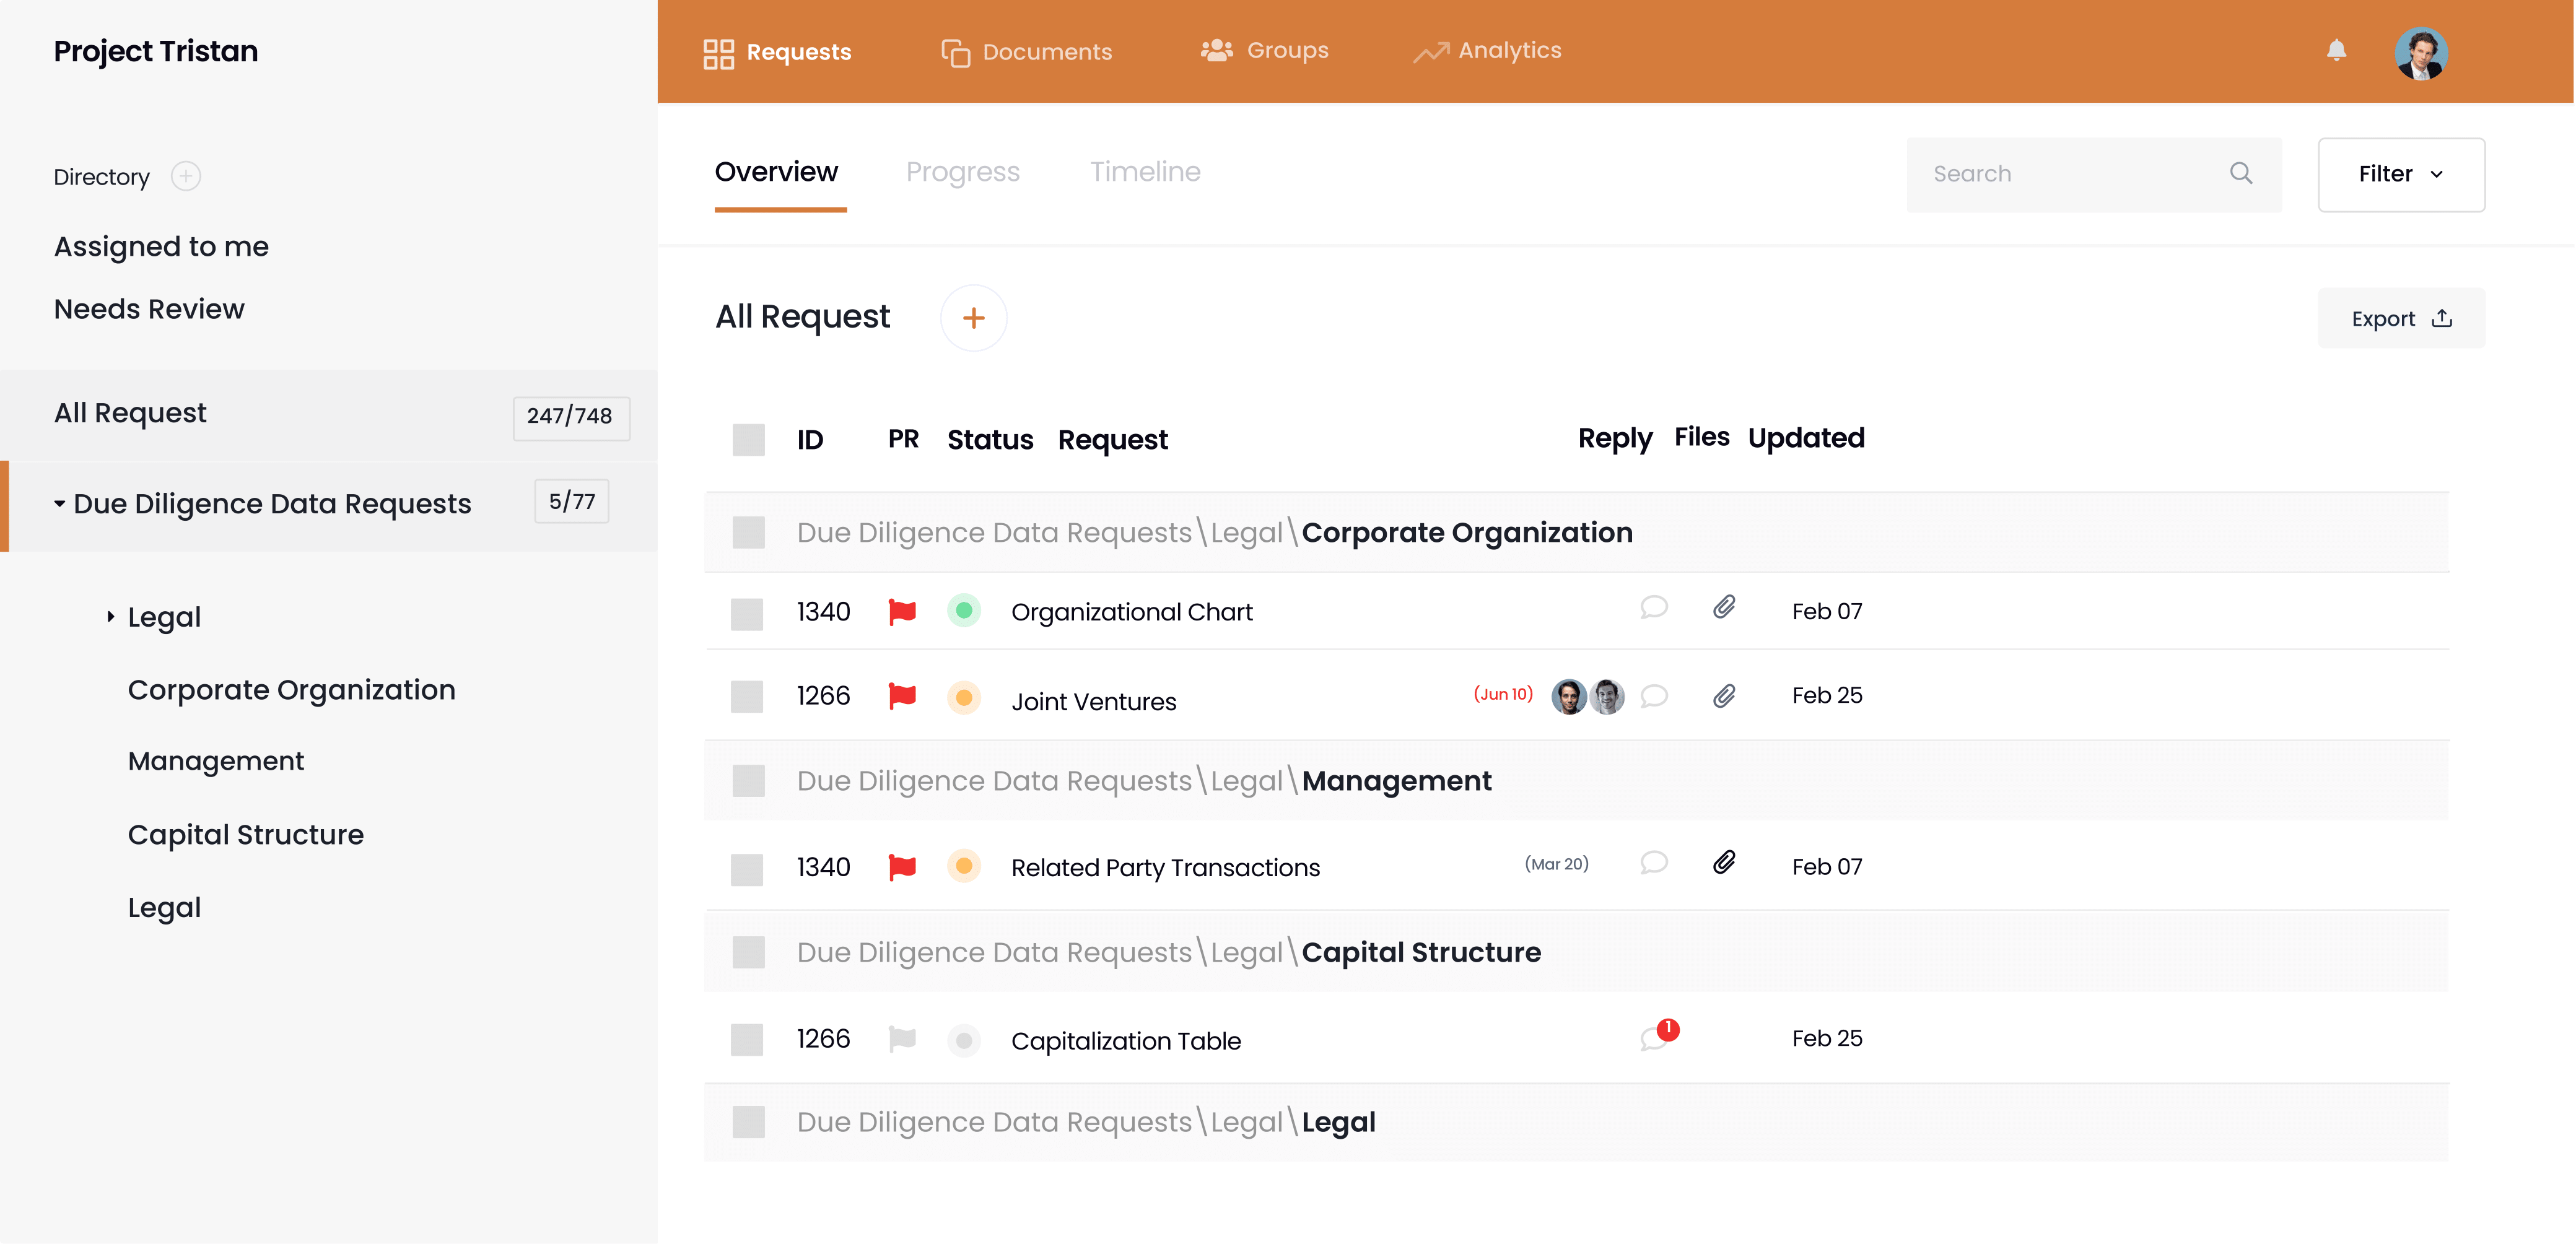Check the select-all checkbox in table header
Screen dimensions: 2576x1244
tap(748, 439)
